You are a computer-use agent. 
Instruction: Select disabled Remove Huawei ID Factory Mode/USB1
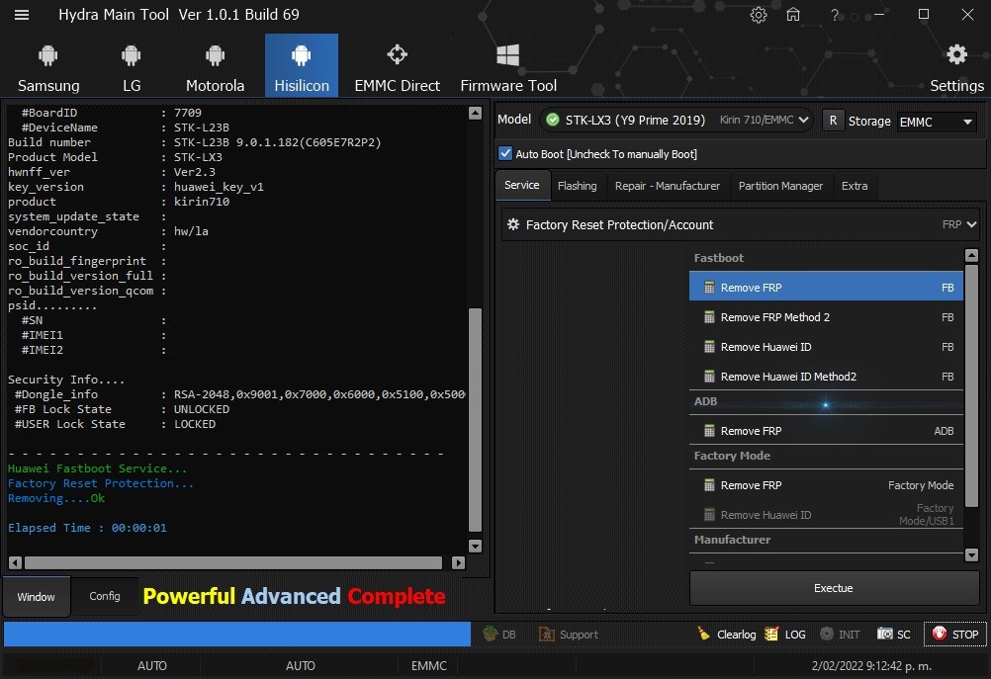coord(826,515)
